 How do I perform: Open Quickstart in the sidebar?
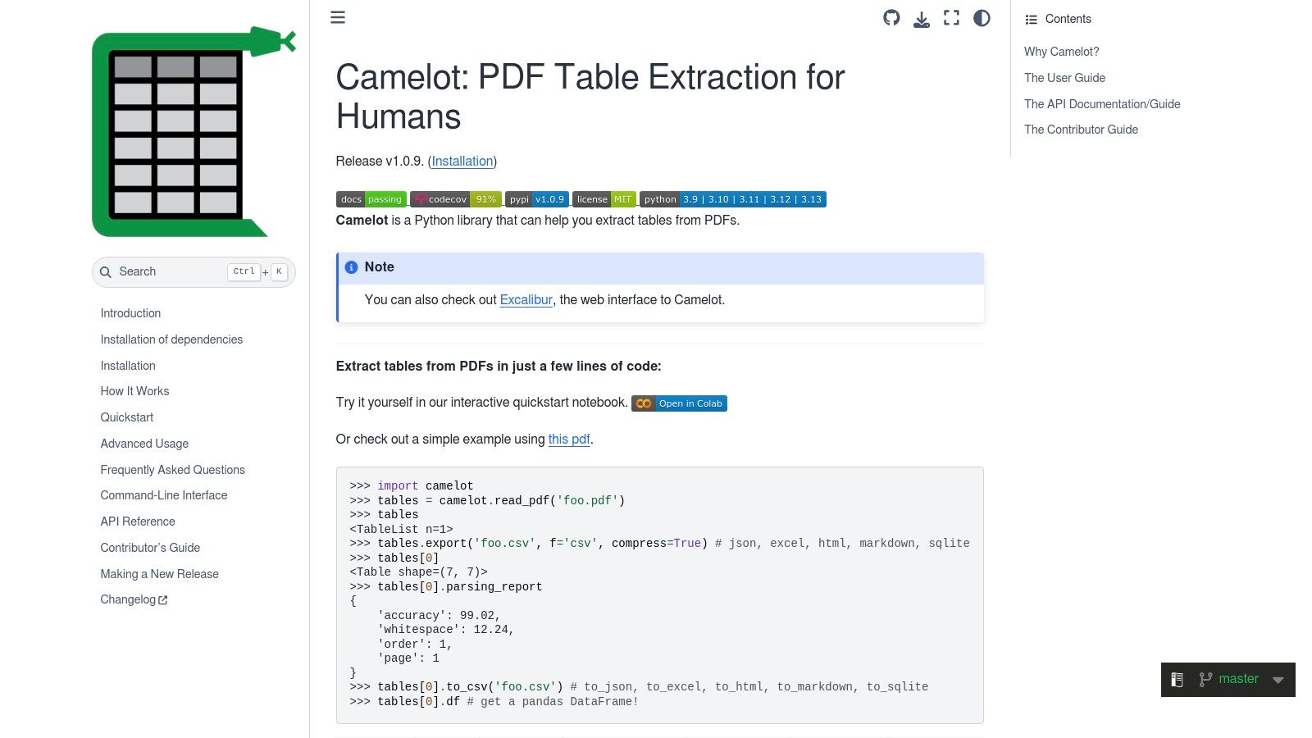pos(127,417)
